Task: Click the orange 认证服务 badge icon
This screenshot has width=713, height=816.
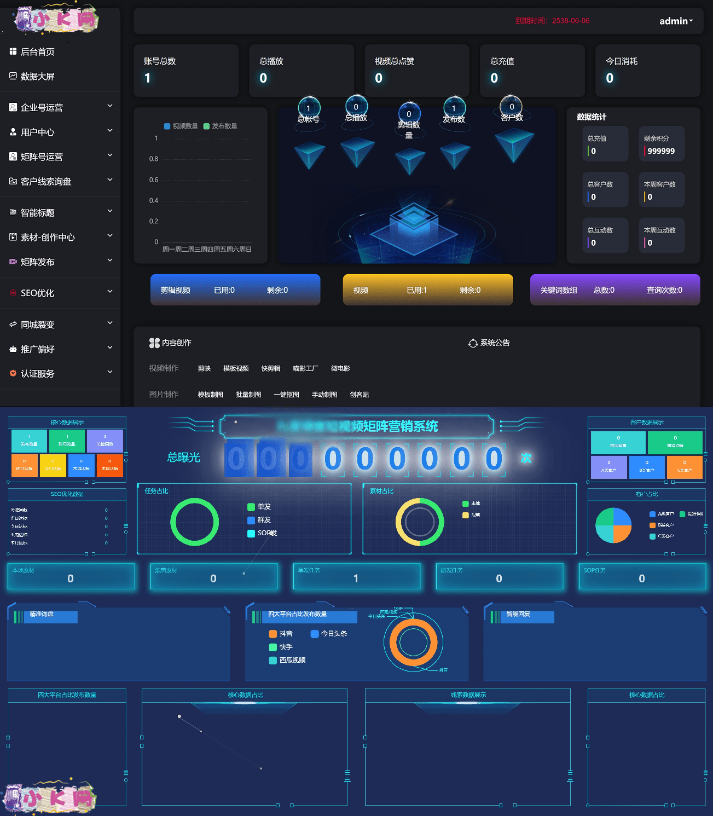Action: point(13,373)
